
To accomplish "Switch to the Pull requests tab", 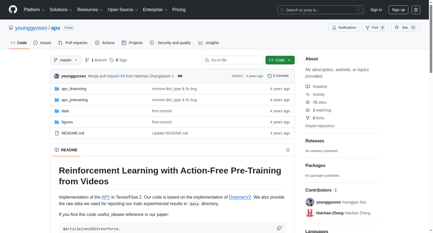I will coord(73,43).
